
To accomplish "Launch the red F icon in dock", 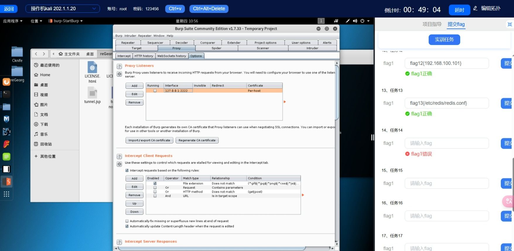I will tap(6, 144).
